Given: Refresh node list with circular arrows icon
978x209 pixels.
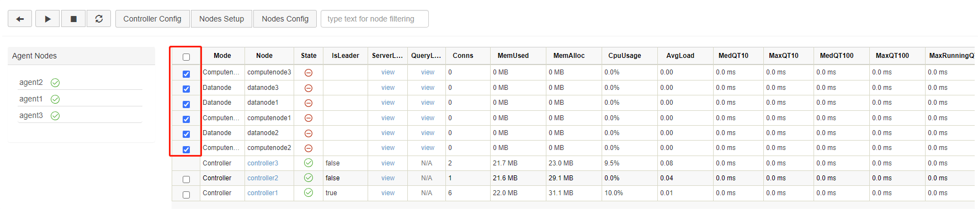Looking at the screenshot, I should [99, 19].
